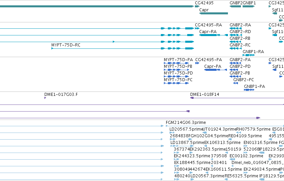284x181 pixels.
Task: Click the RE04109.5prime EST label
Action: 245,136
